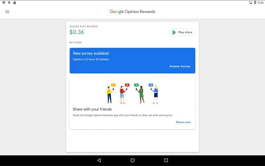Image resolution: width=265 pixels, height=166 pixels.
Task: Tap the Android back navigation button
Action: click(x=99, y=160)
